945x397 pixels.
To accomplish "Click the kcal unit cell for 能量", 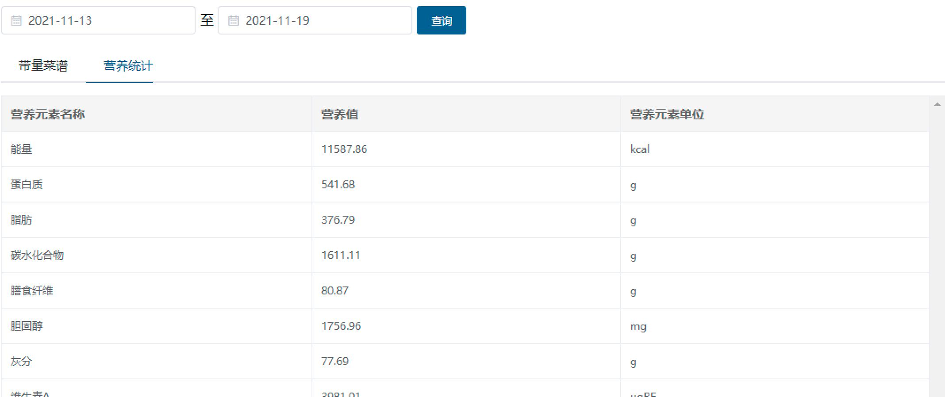I will coord(640,149).
